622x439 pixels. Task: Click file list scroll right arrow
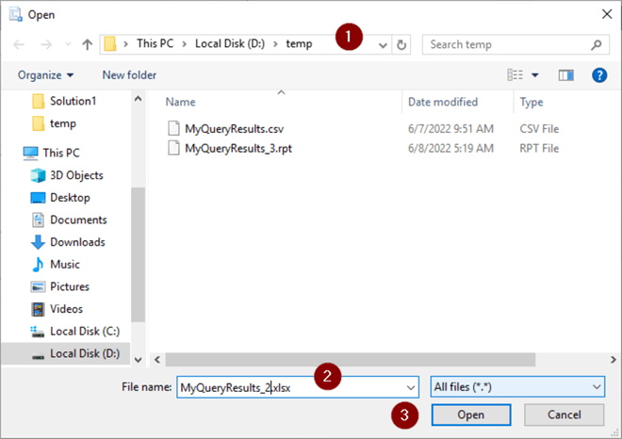[x=613, y=360]
